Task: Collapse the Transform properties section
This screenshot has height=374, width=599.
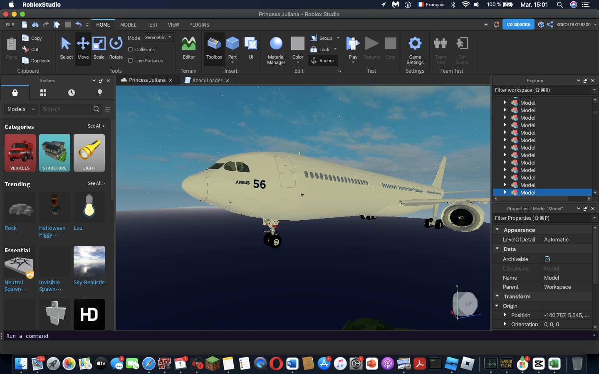Action: (497, 296)
